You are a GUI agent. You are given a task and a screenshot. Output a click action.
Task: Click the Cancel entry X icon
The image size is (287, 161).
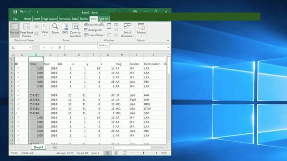tap(43, 48)
